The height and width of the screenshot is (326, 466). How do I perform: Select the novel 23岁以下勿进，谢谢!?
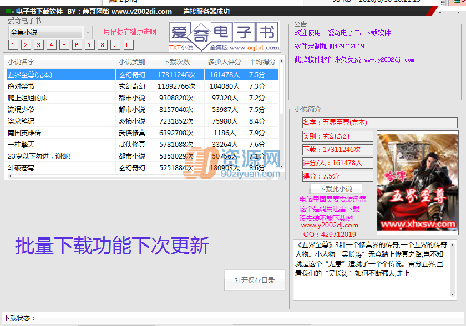pyautogui.click(x=39, y=156)
